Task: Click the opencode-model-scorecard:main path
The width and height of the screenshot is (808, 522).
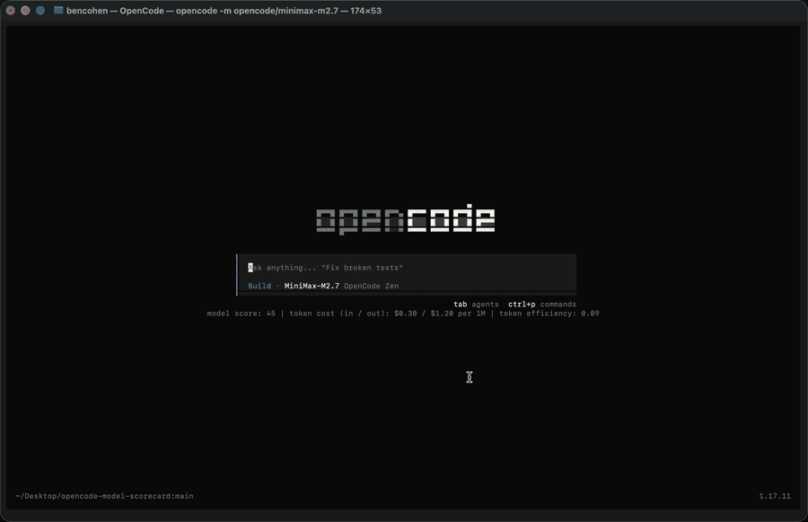Action: click(105, 496)
